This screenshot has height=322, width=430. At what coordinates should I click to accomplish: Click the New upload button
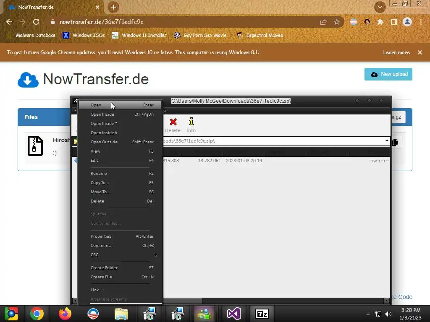point(388,74)
